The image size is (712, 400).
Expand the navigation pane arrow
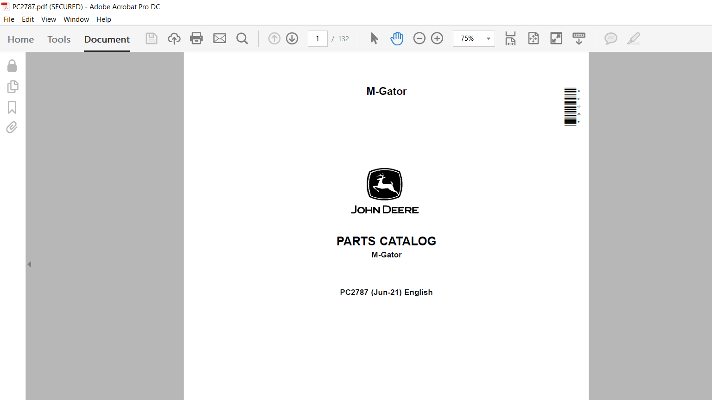point(29,264)
